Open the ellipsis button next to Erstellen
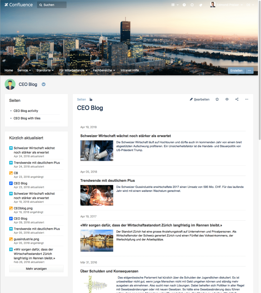Screen dimensions: 261x293 click(249, 70)
